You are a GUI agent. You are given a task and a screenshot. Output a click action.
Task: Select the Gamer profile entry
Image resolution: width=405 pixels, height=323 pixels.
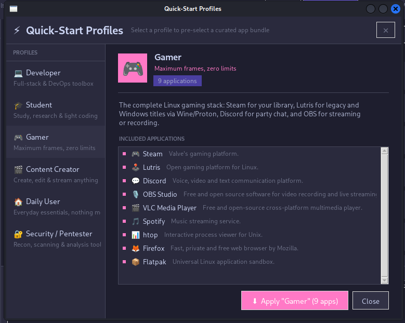[x=56, y=142]
